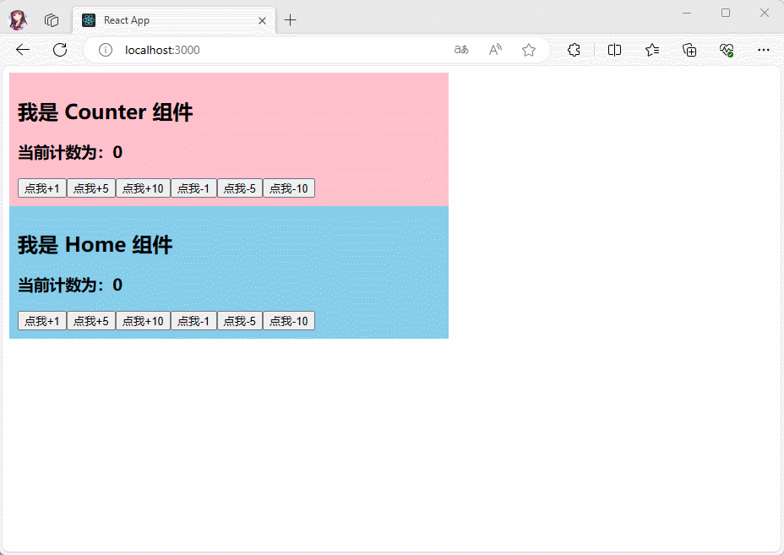Open the Favorites list icon
The width and height of the screenshot is (784, 555).
click(652, 50)
